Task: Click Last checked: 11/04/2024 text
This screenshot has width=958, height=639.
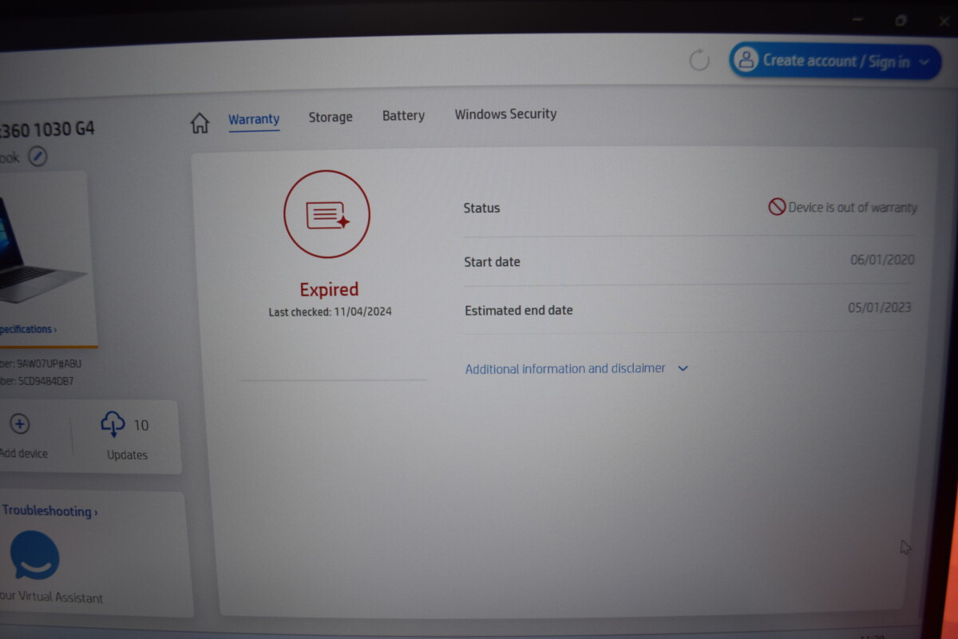Action: 330,312
